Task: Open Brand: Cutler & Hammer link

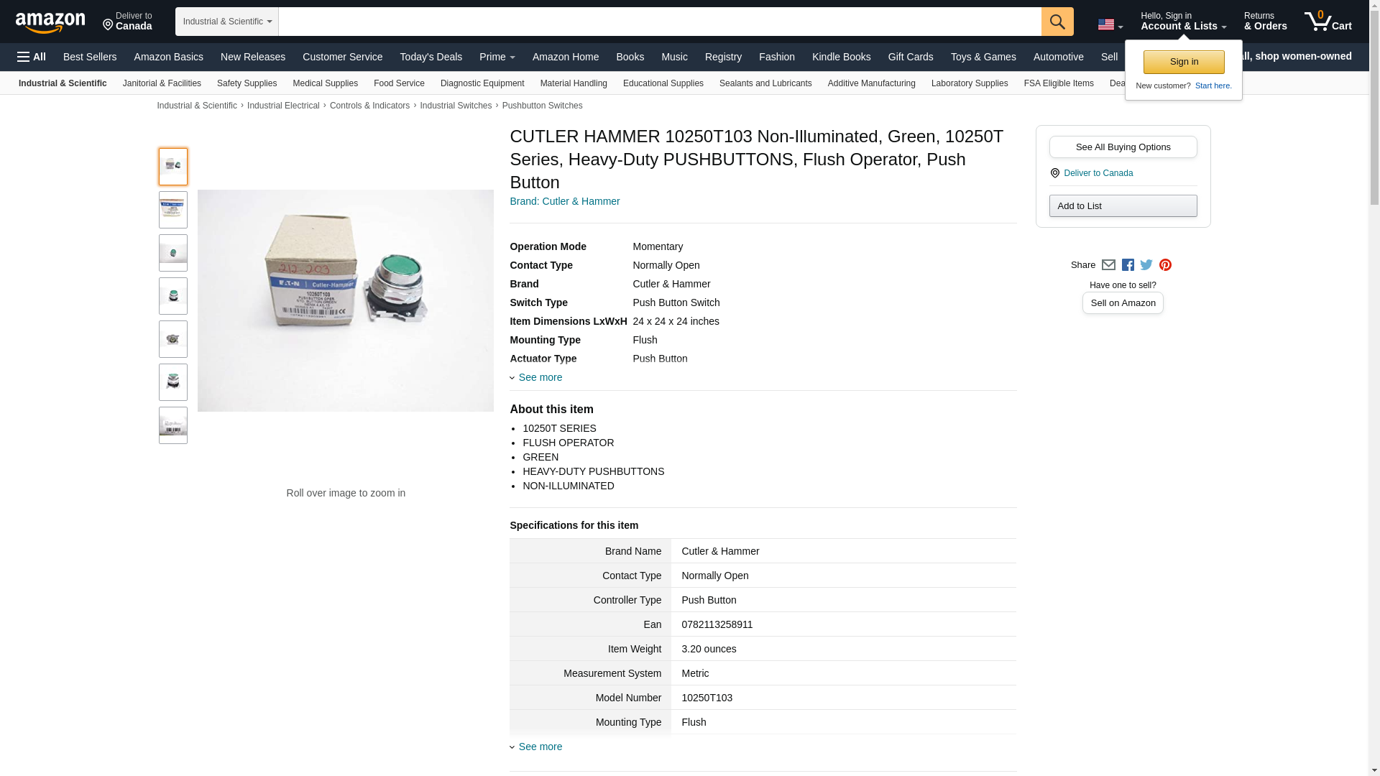Action: [x=564, y=201]
